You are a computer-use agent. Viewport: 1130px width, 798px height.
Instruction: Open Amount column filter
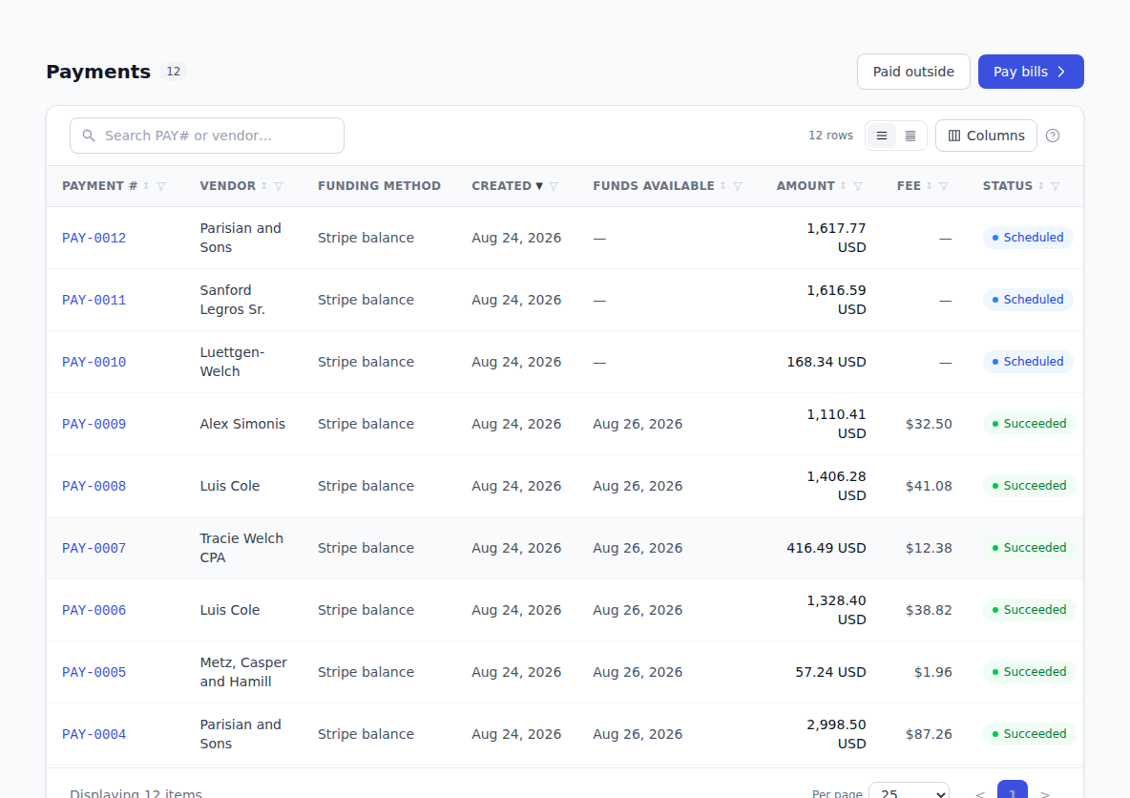(858, 186)
